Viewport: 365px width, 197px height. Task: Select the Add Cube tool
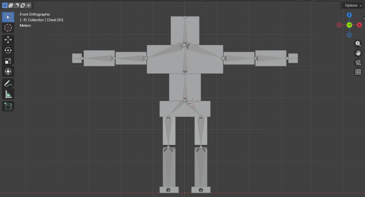(8, 106)
